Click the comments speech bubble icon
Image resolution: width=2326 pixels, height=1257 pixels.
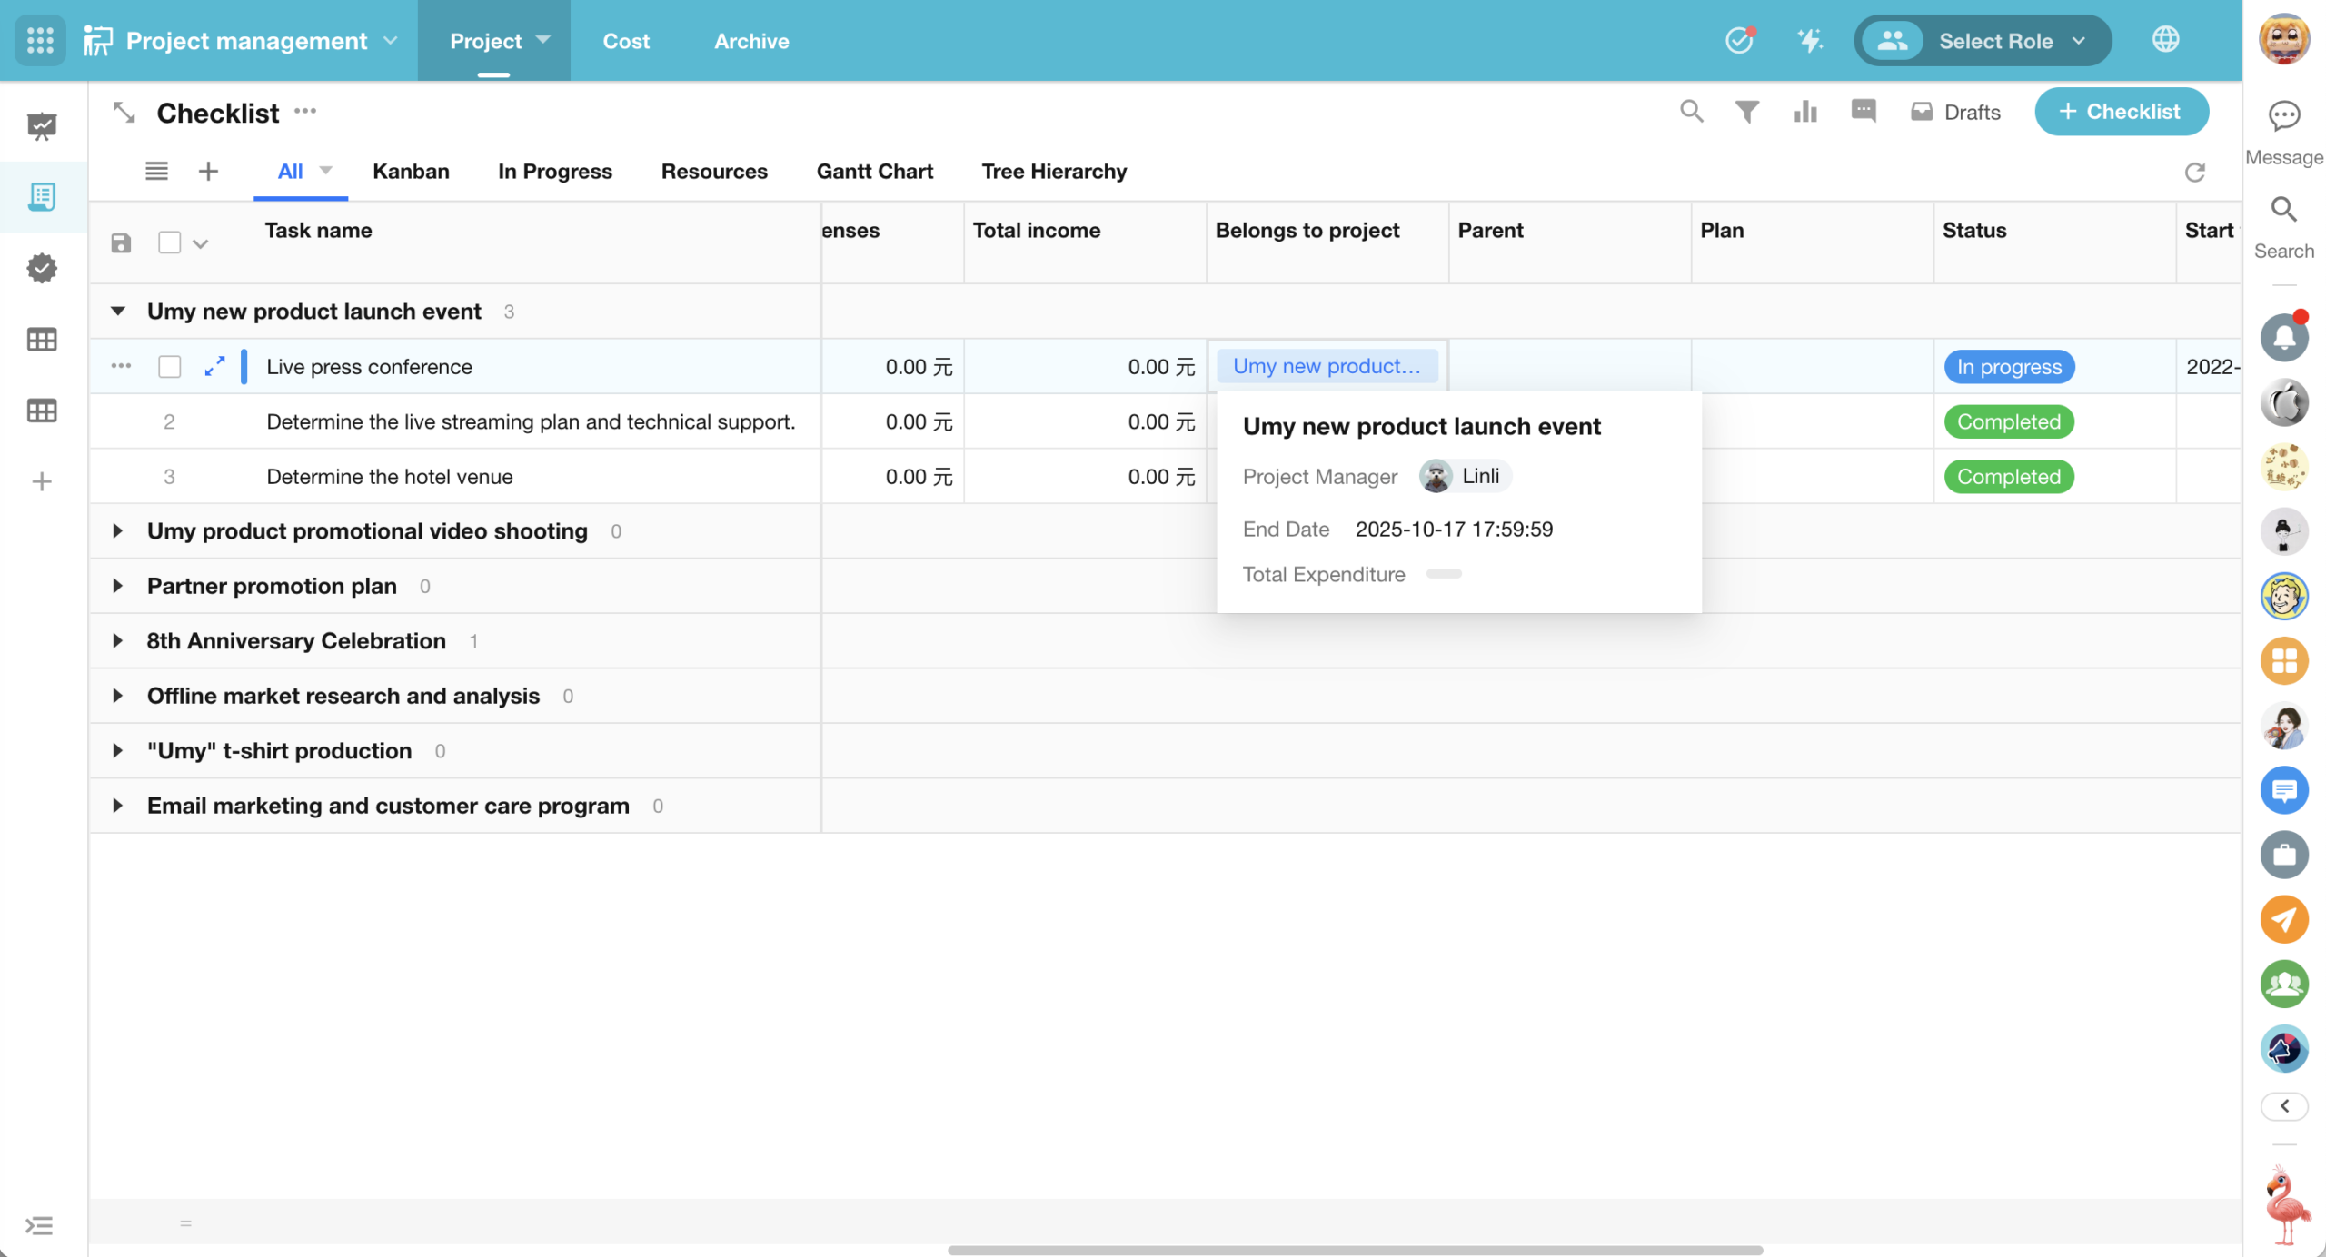pyautogui.click(x=1863, y=111)
